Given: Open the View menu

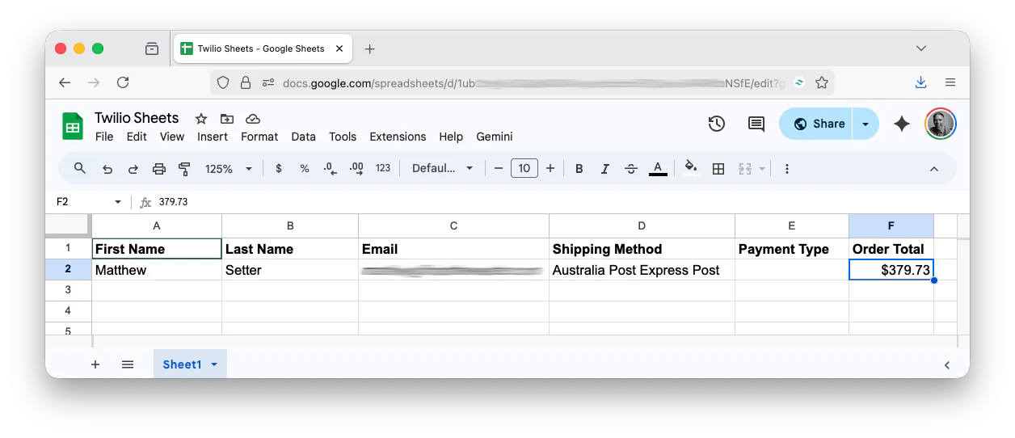Looking at the screenshot, I should coord(172,137).
